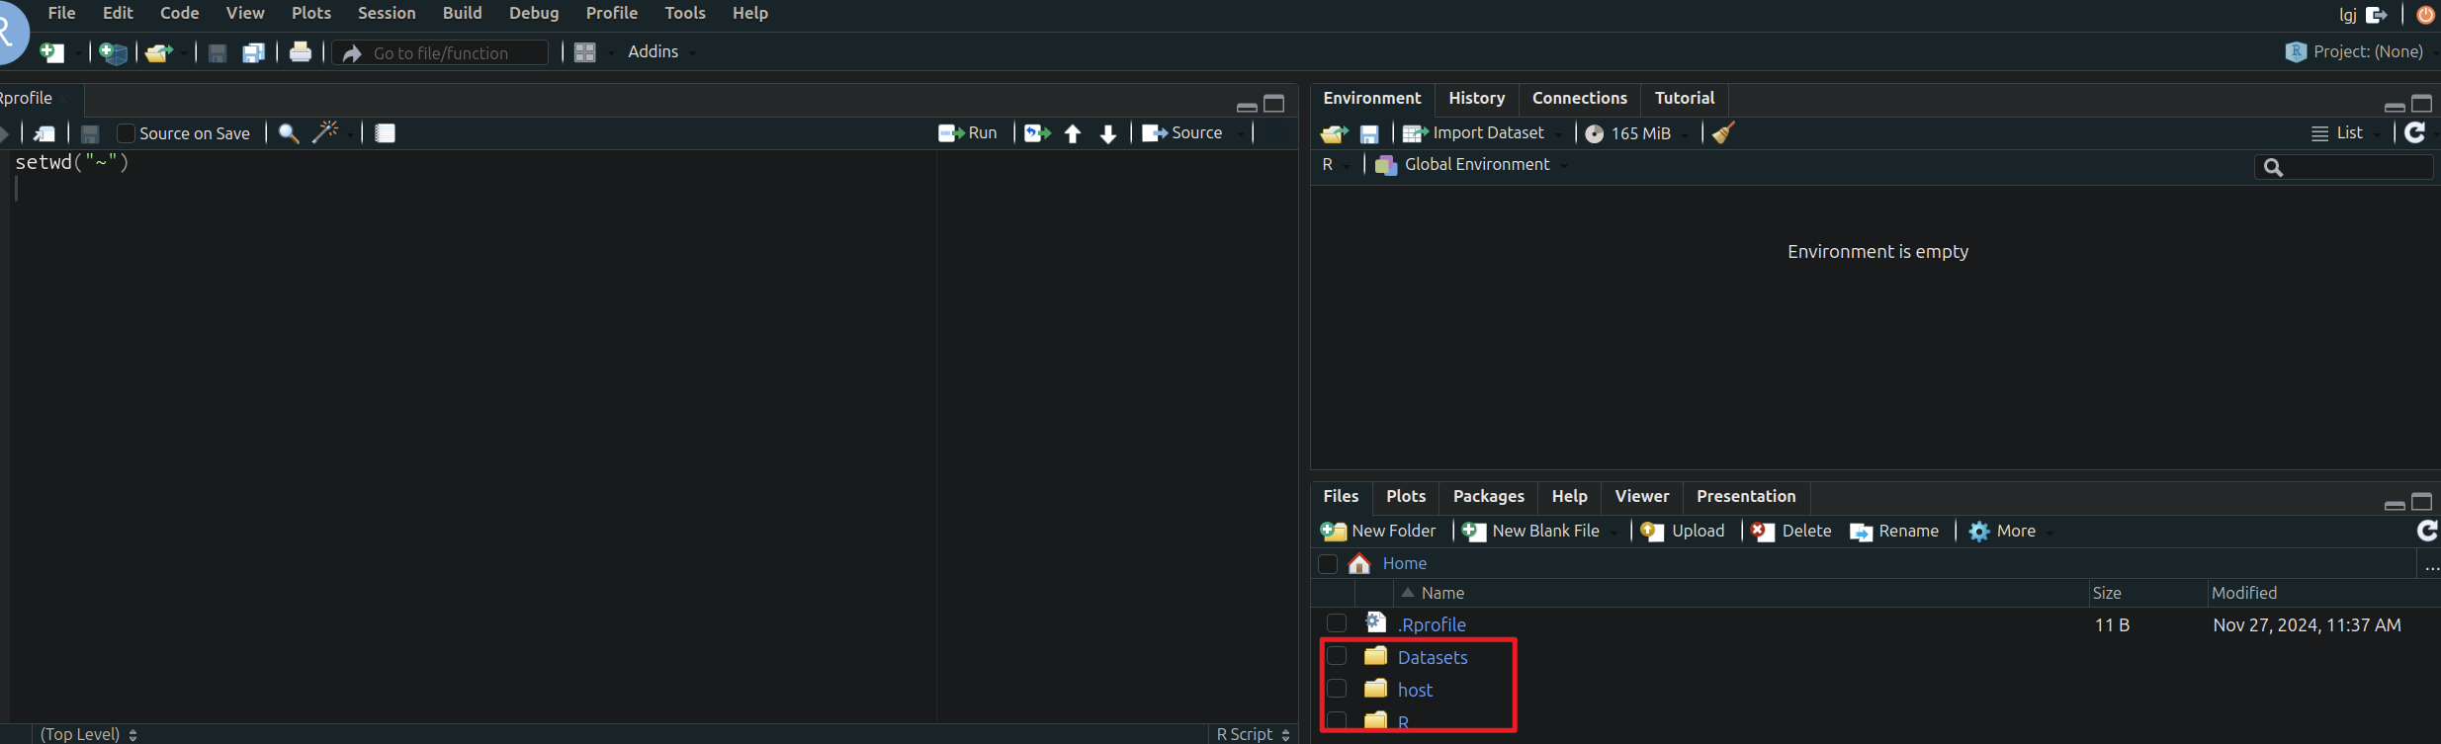Open the R Script file type selector
The image size is (2441, 744).
(x=1253, y=734)
